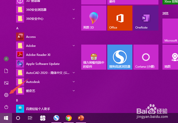Click the 浏览 tile group title
The width and height of the screenshot is (178, 123).
pos(165,13)
